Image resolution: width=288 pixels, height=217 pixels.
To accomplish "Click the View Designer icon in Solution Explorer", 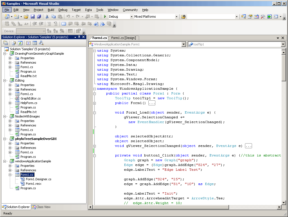I will coord(35,43).
